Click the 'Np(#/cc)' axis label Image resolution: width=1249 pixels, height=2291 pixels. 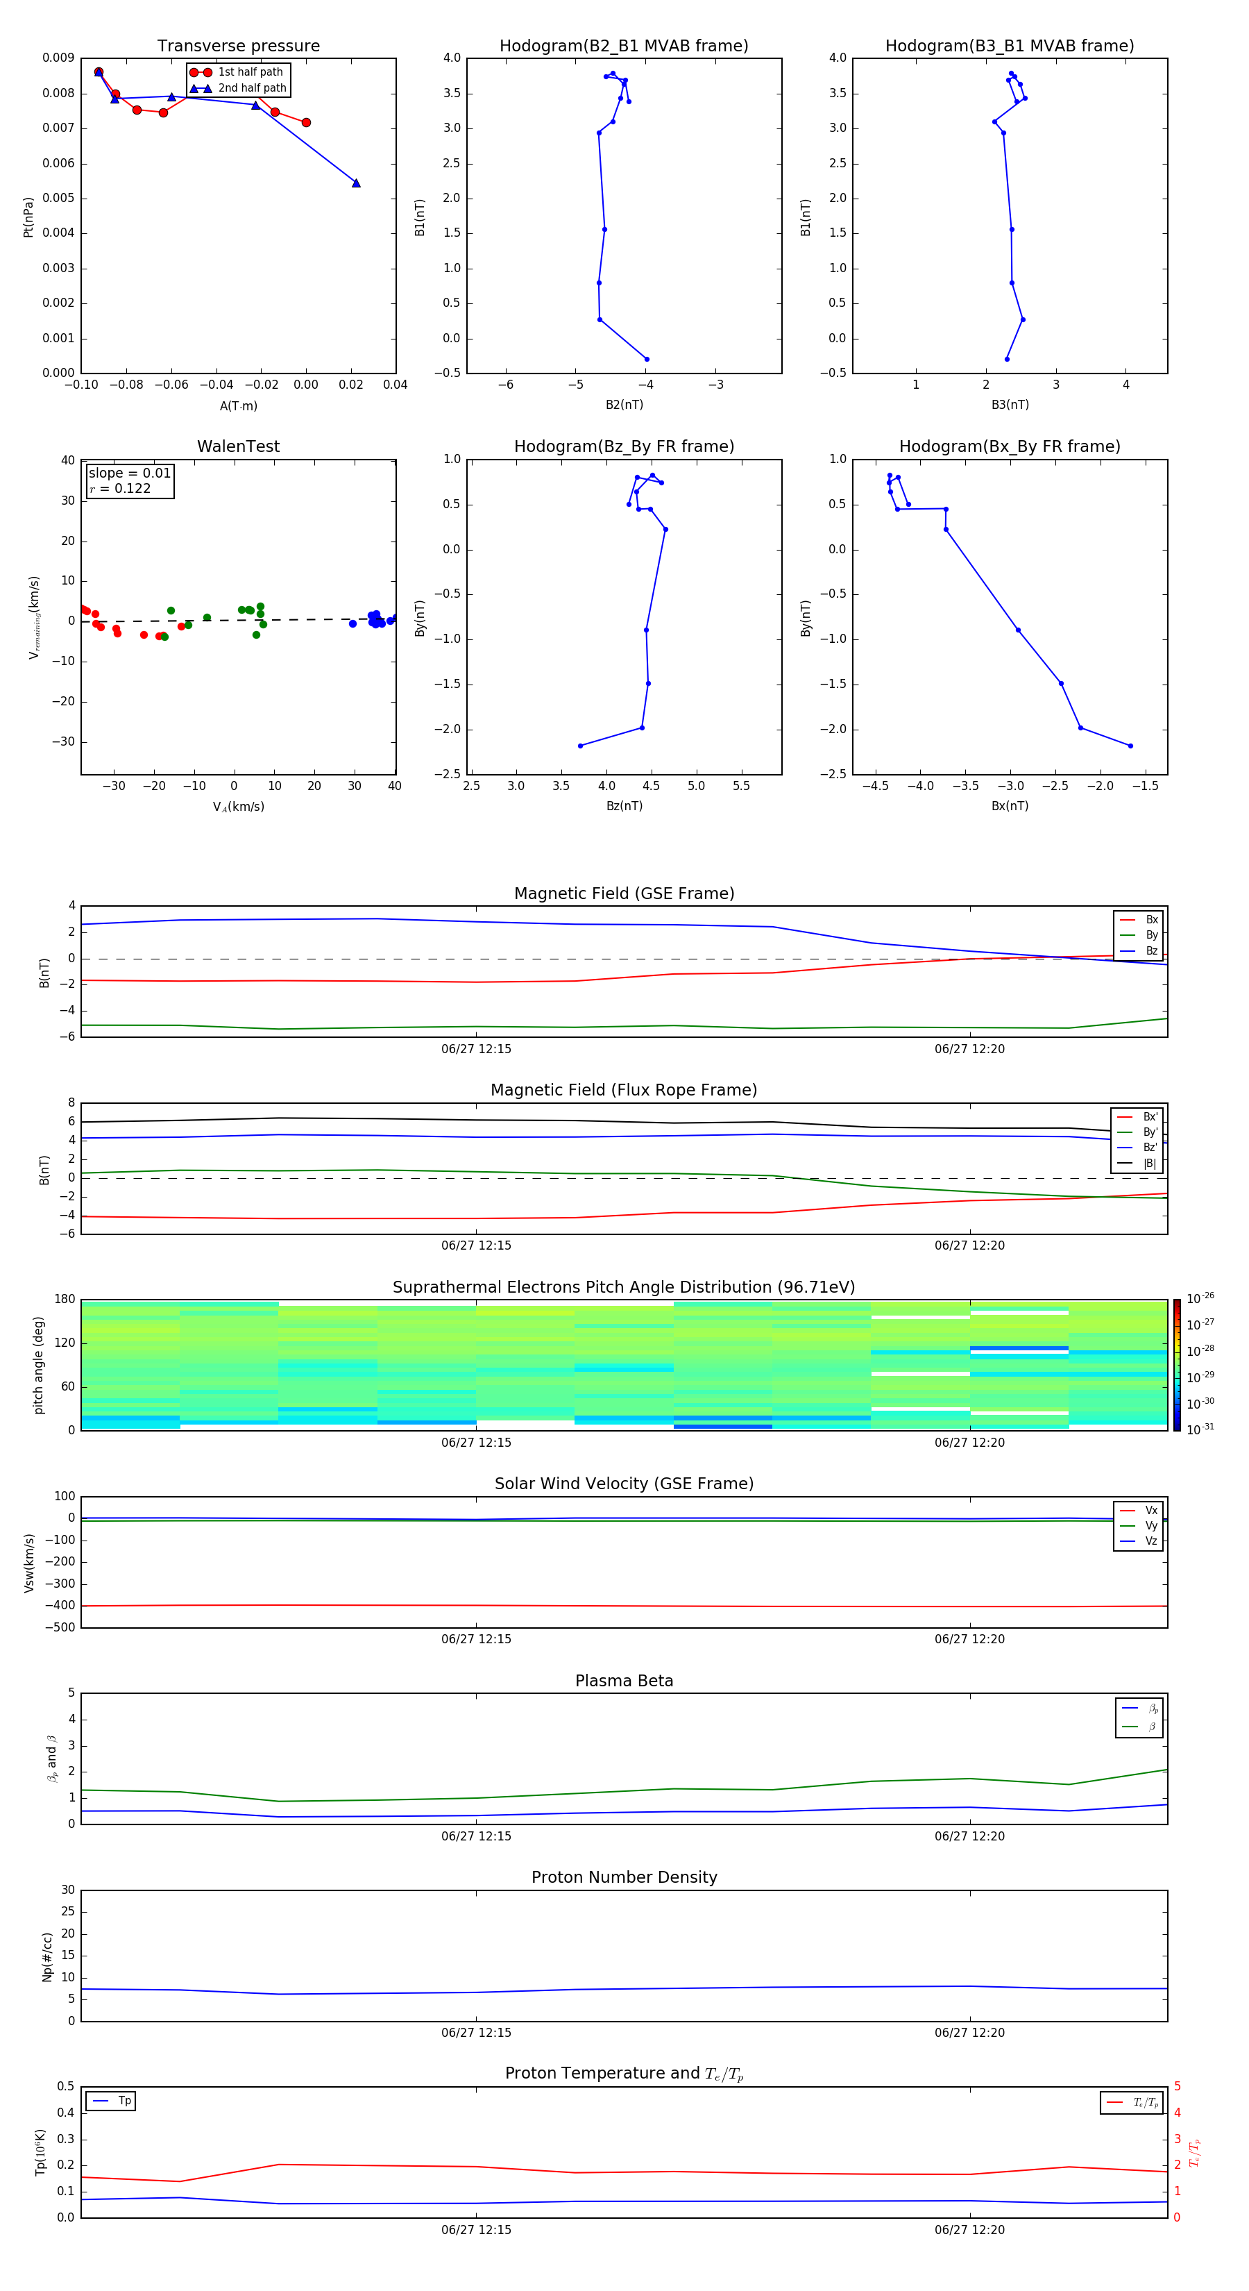pos(48,1956)
